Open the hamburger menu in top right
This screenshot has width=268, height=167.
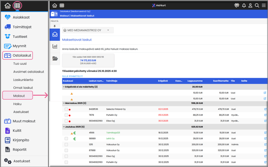264,6
